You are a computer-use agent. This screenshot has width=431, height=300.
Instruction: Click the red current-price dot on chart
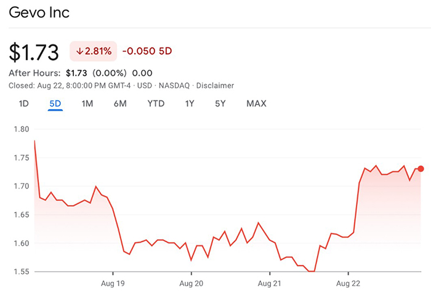(x=421, y=169)
